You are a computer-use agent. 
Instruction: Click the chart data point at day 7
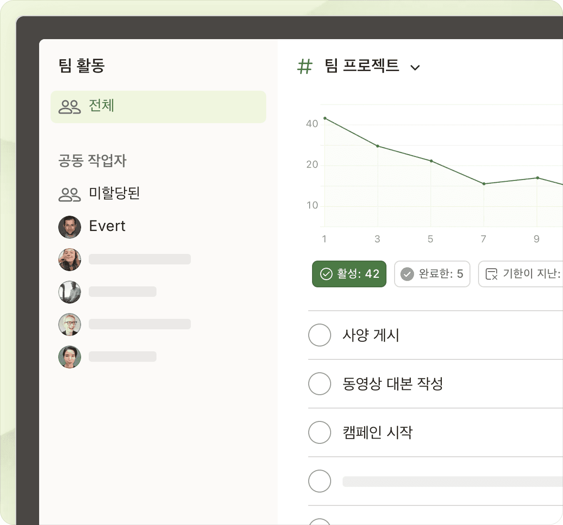(x=484, y=184)
